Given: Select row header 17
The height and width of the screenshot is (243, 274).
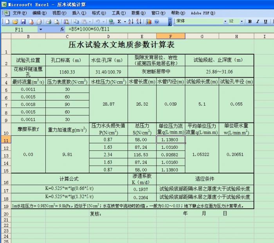Looking at the screenshot, I should click(6, 190).
